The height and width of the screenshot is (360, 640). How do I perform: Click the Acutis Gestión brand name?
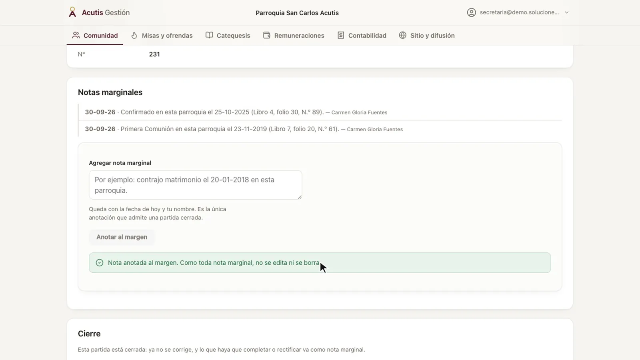[x=106, y=12]
